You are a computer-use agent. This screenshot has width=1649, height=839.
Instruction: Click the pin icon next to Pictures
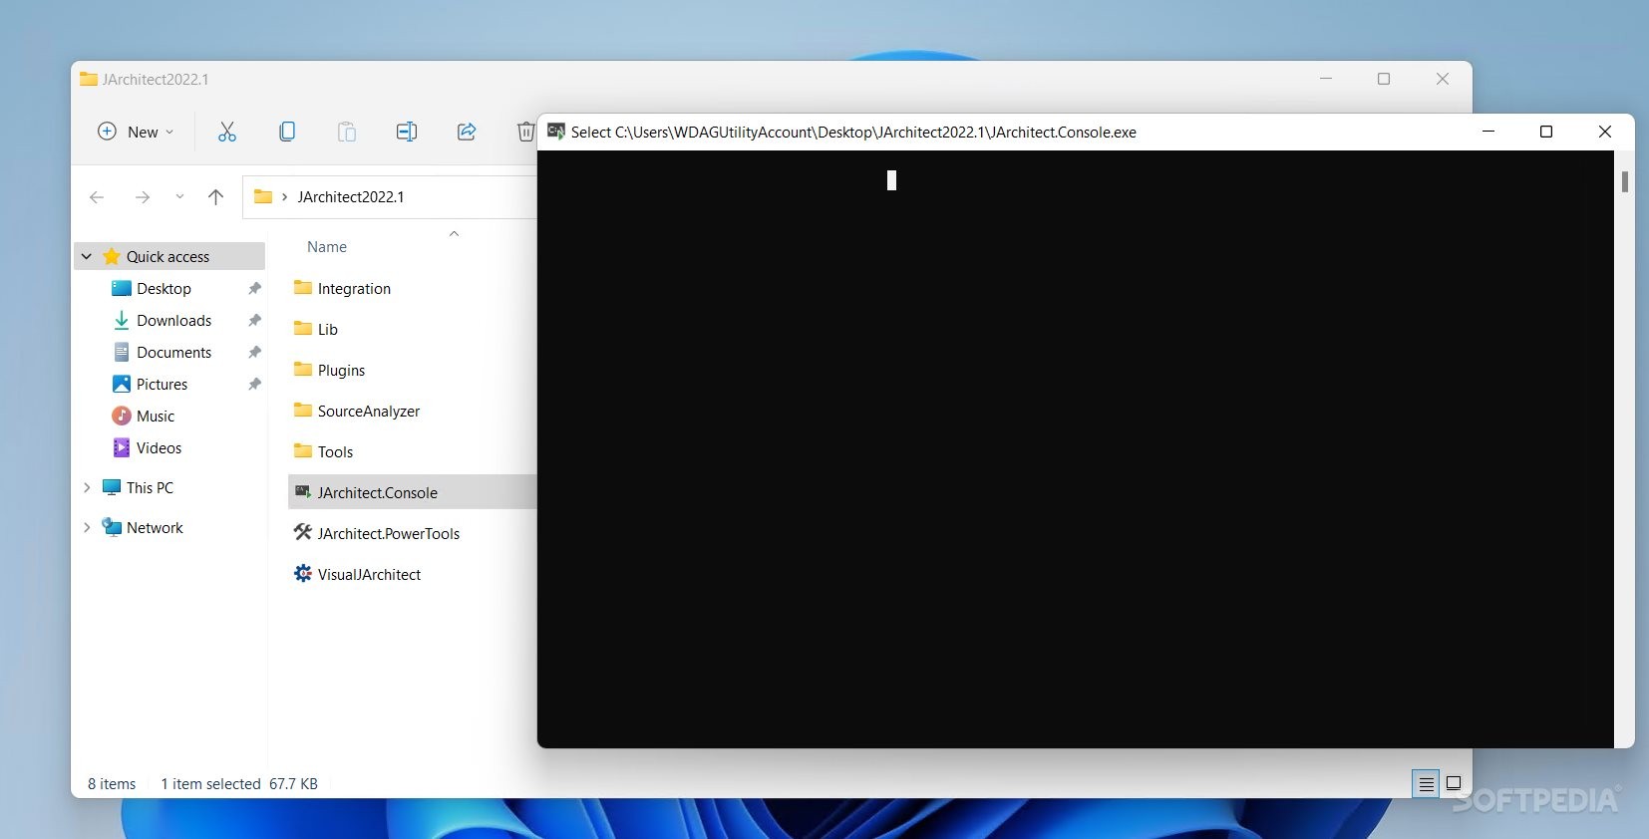(254, 384)
